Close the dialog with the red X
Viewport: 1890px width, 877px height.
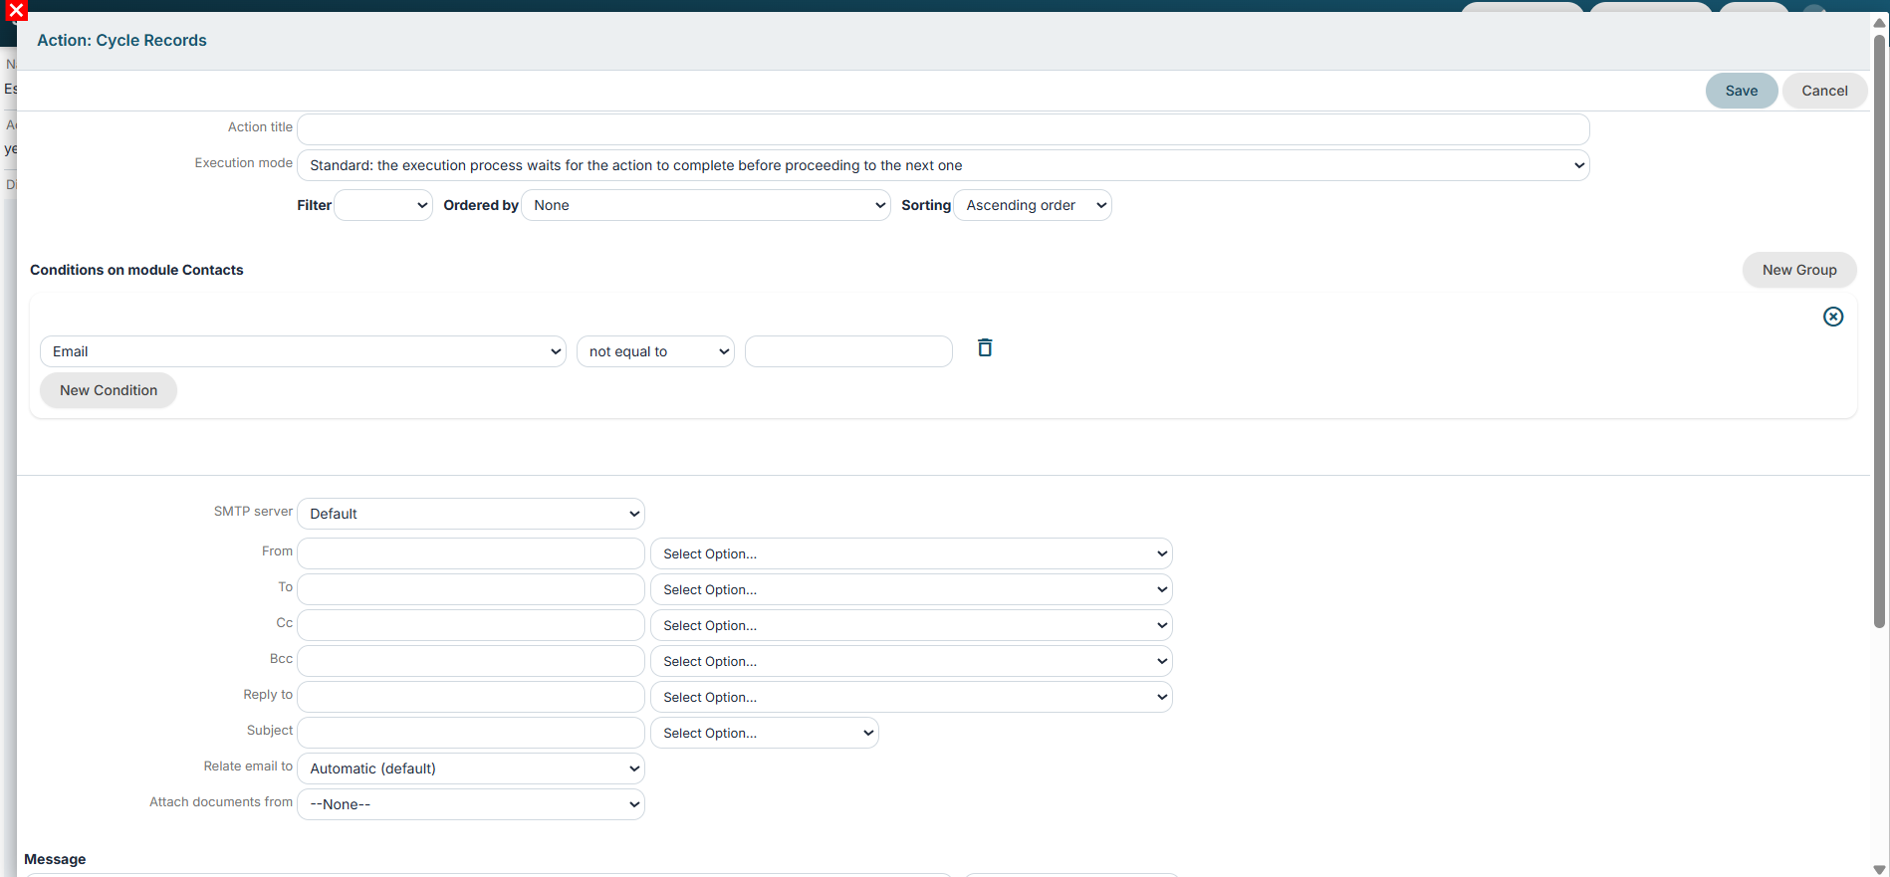16,11
